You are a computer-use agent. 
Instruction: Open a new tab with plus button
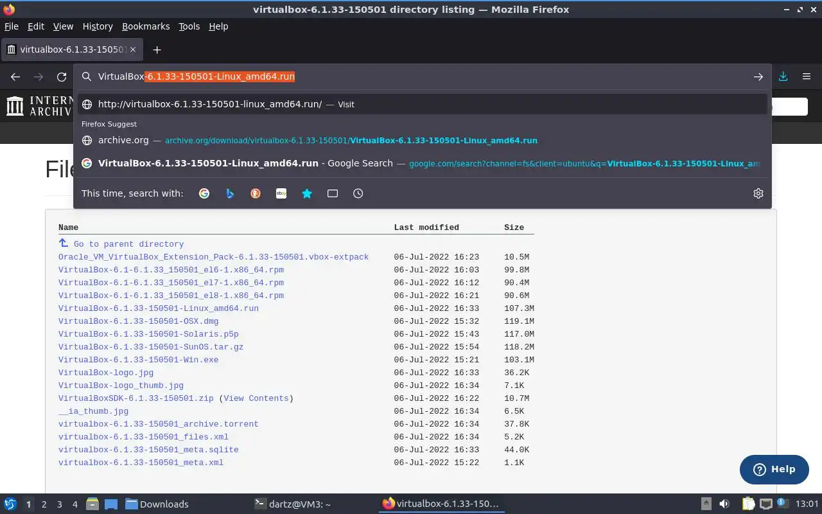[157, 49]
